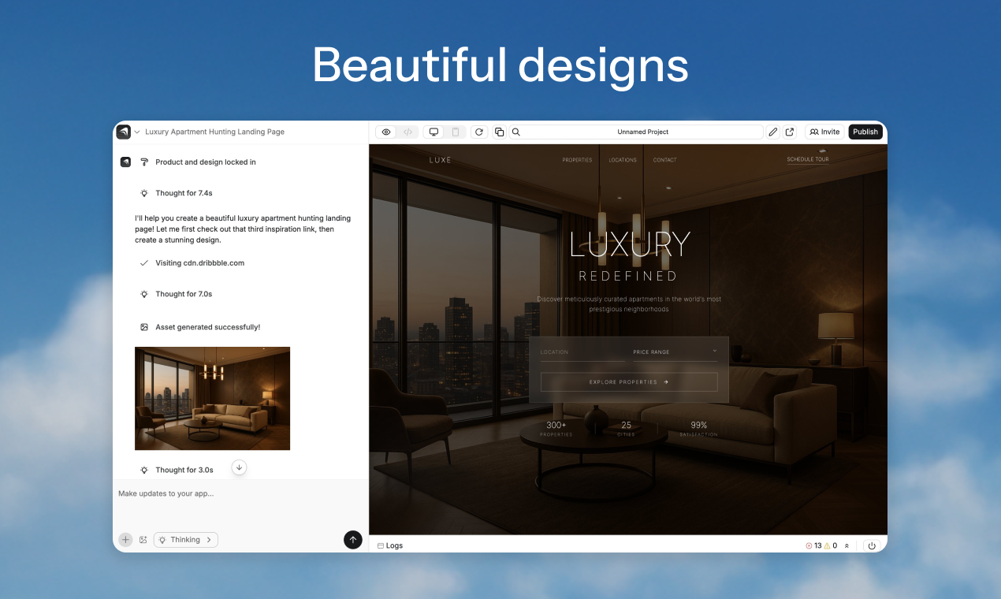Jump to the latest message with the down arrow
The image size is (1001, 599).
(x=240, y=467)
